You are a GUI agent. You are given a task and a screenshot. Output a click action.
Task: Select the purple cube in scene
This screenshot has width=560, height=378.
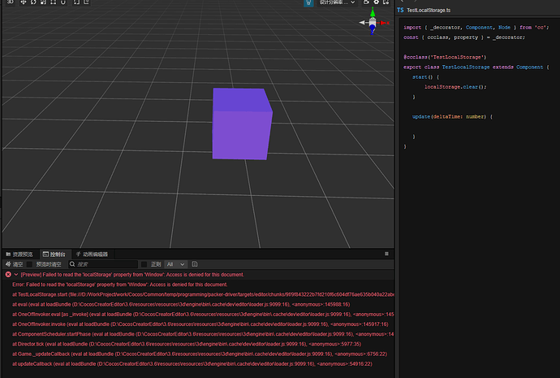242,124
